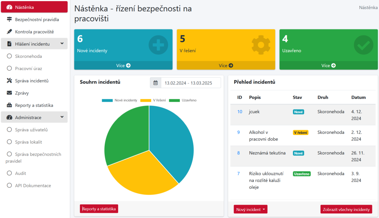Click the plus icon on Nové incidenty card
379x218 pixels.
point(158,45)
